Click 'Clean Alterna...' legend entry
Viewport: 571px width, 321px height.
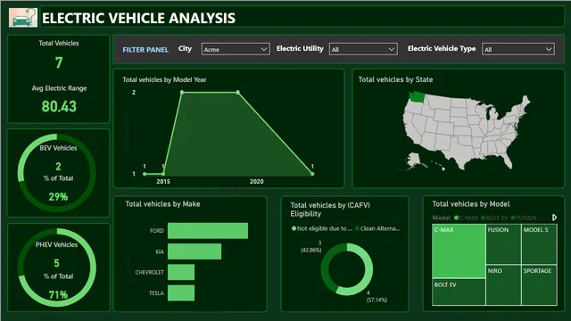pyautogui.click(x=377, y=228)
